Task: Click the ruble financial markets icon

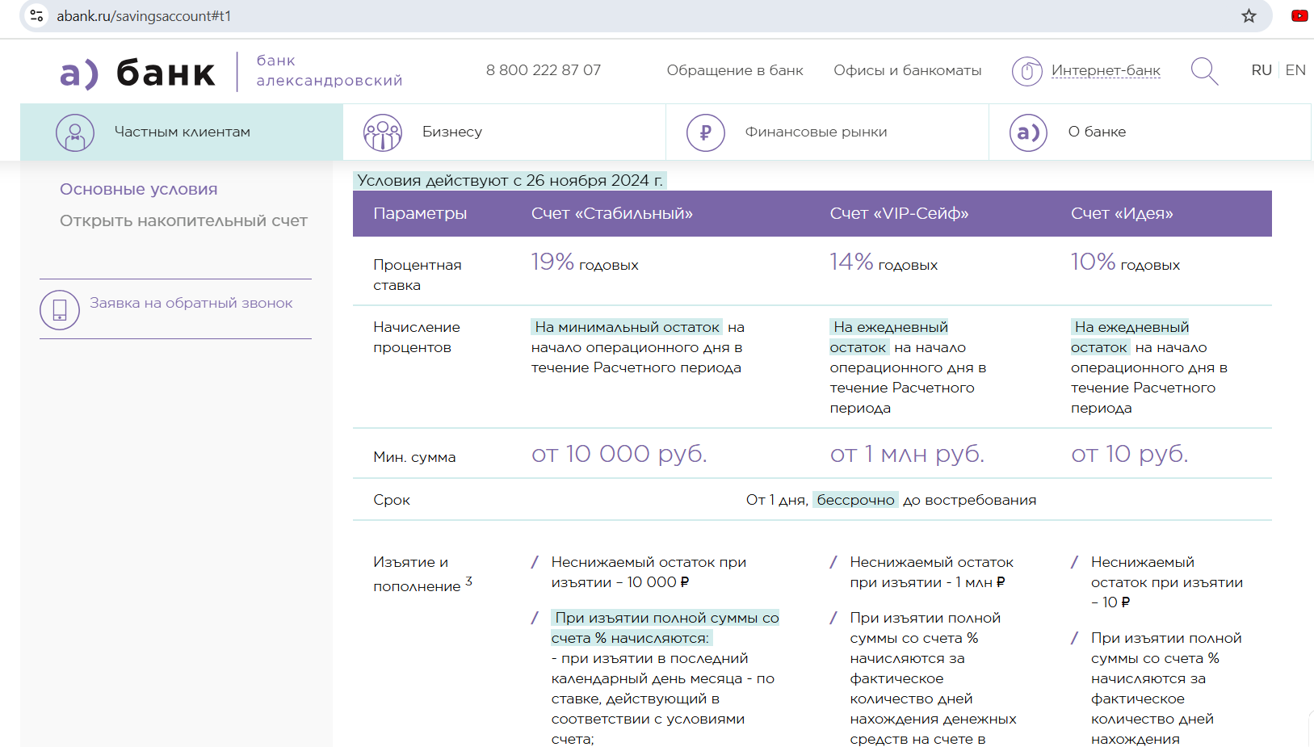Action: tap(705, 132)
